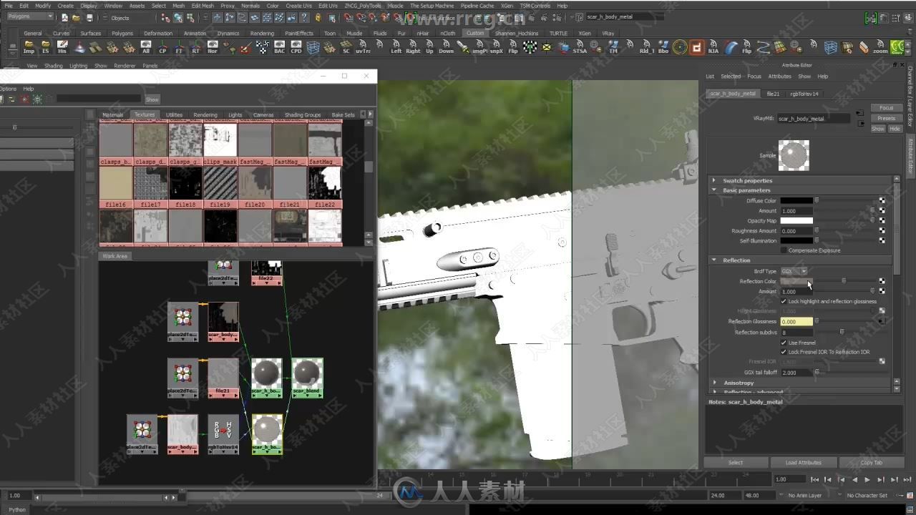Click the RT shelf icon
This screenshot has height=515, width=916.
[x=195, y=47]
